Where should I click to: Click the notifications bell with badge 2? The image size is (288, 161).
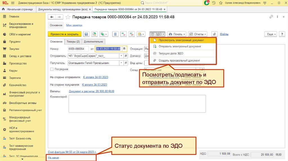[x=206, y=3]
